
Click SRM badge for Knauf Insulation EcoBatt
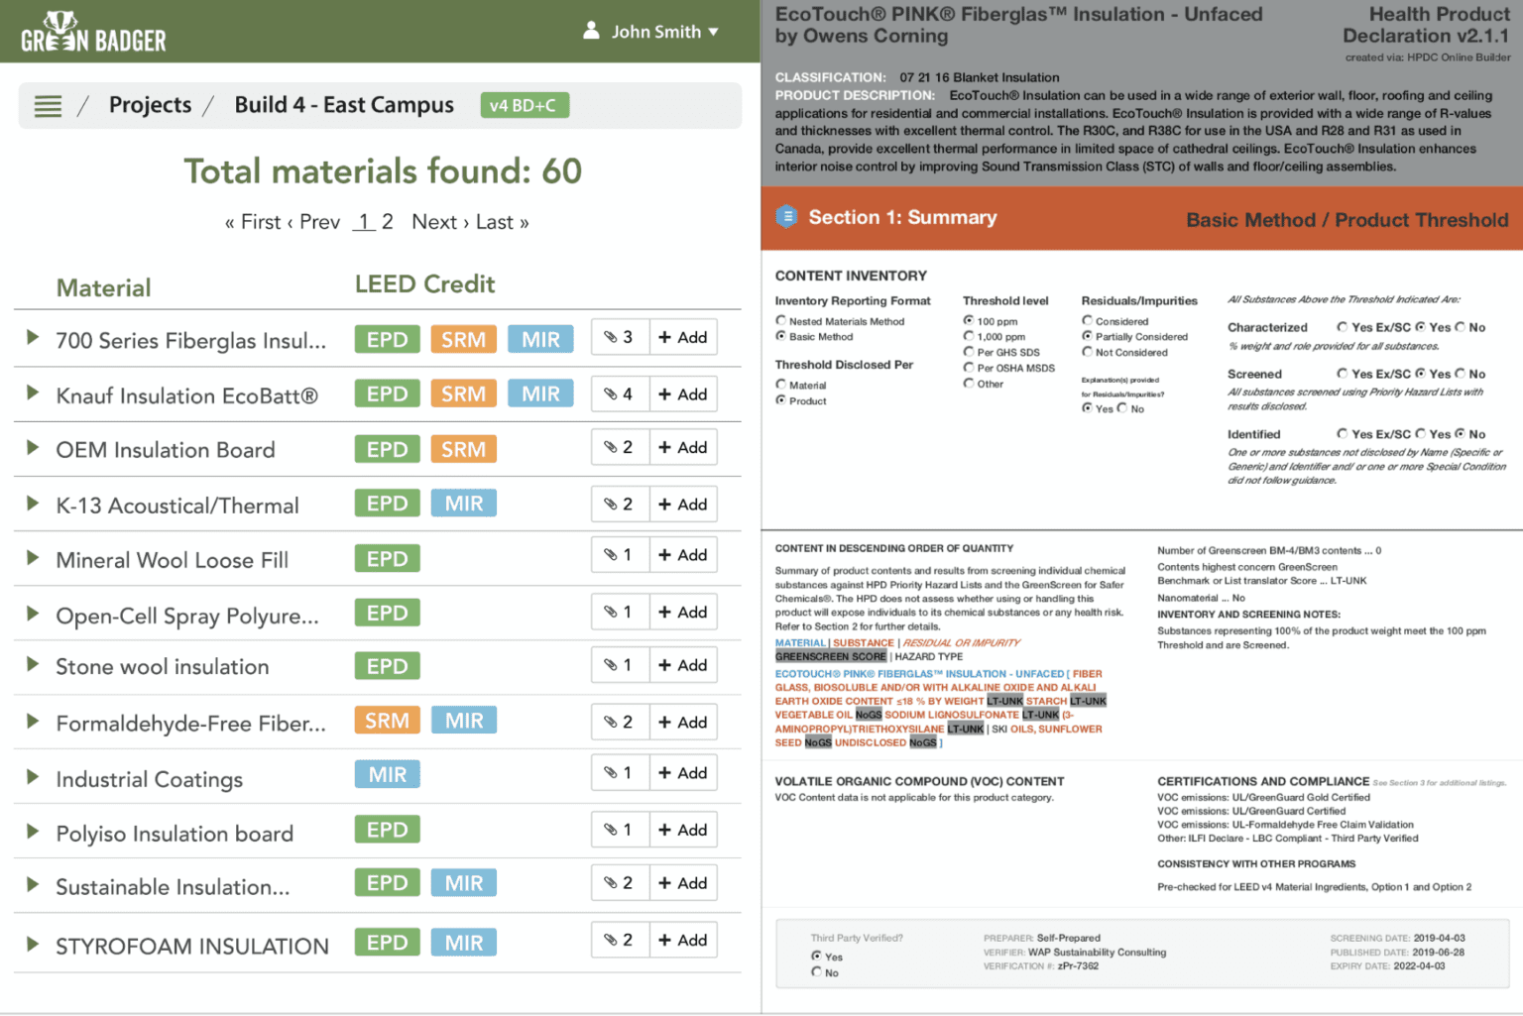(464, 394)
